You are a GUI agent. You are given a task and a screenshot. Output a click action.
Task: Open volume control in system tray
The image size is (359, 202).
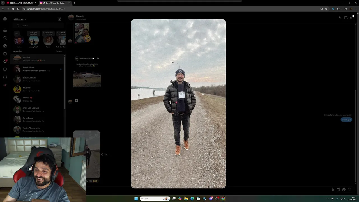(x=345, y=199)
